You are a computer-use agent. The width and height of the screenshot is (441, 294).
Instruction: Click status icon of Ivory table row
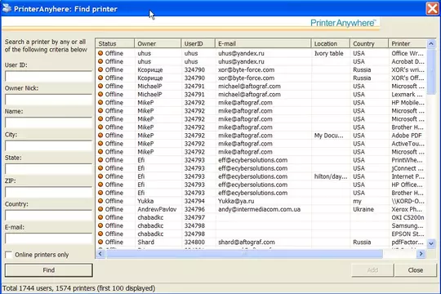pos(100,53)
